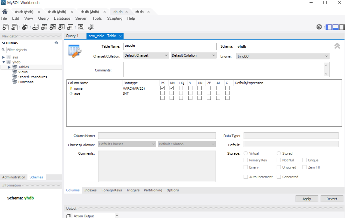Open column Default Collation dropdown
Screen dimensions: 345x218
(x=187, y=144)
